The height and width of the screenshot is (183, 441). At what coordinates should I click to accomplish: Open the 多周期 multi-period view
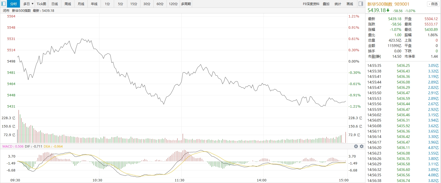pos(186,4)
